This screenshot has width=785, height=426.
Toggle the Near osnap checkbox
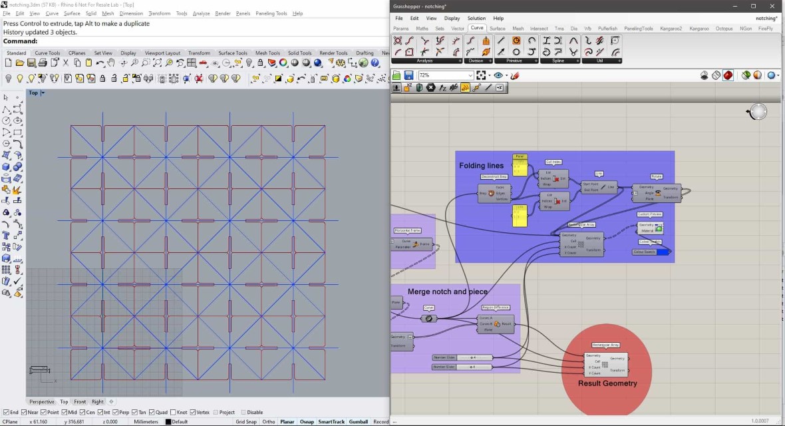click(x=24, y=413)
